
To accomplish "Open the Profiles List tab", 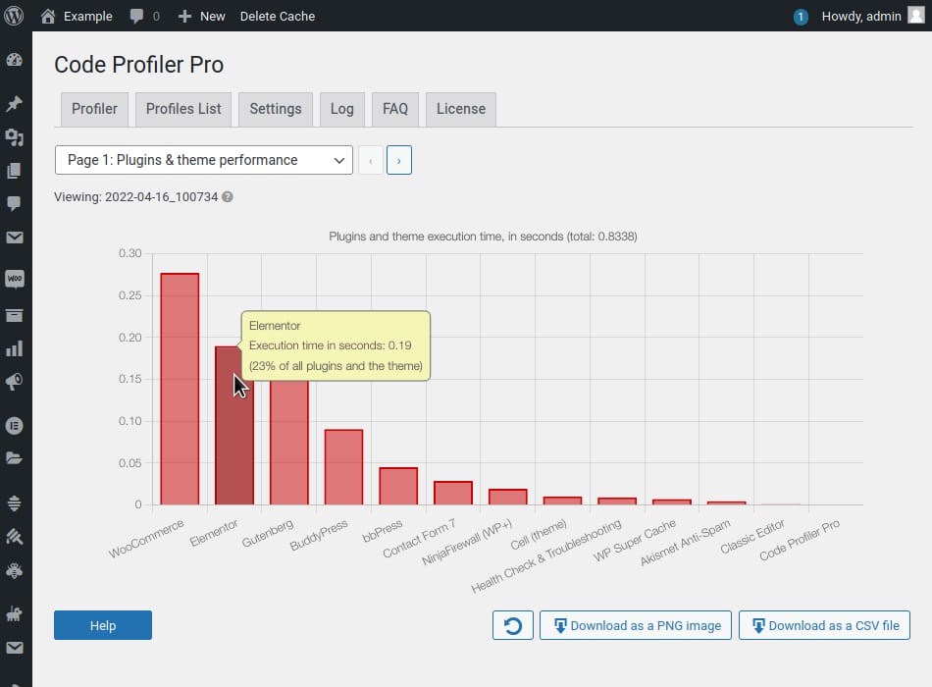I will pos(182,109).
